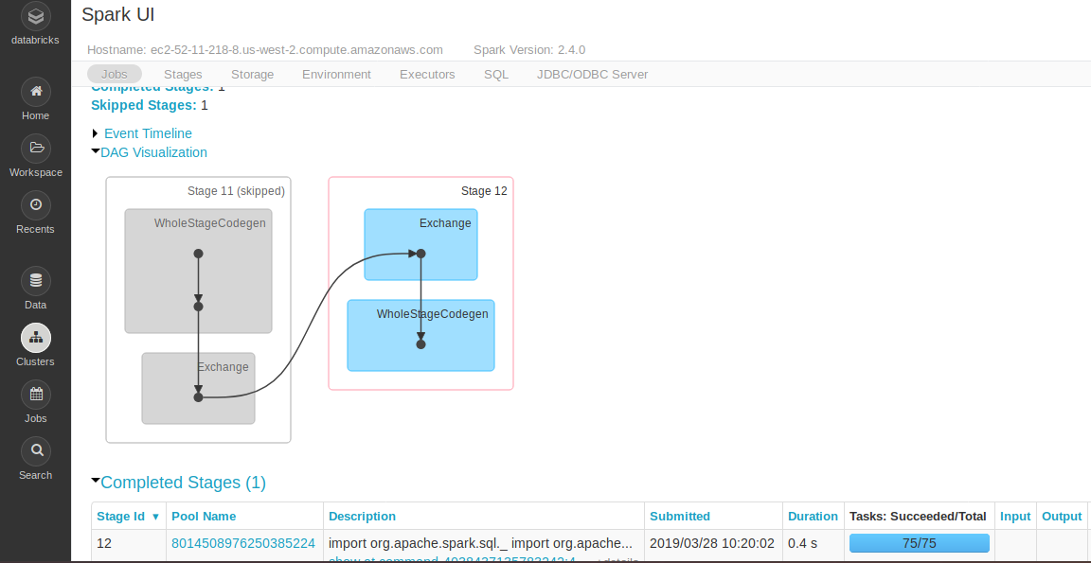Switch to the Executors tab
Screen dimensions: 1091x563
click(x=427, y=74)
